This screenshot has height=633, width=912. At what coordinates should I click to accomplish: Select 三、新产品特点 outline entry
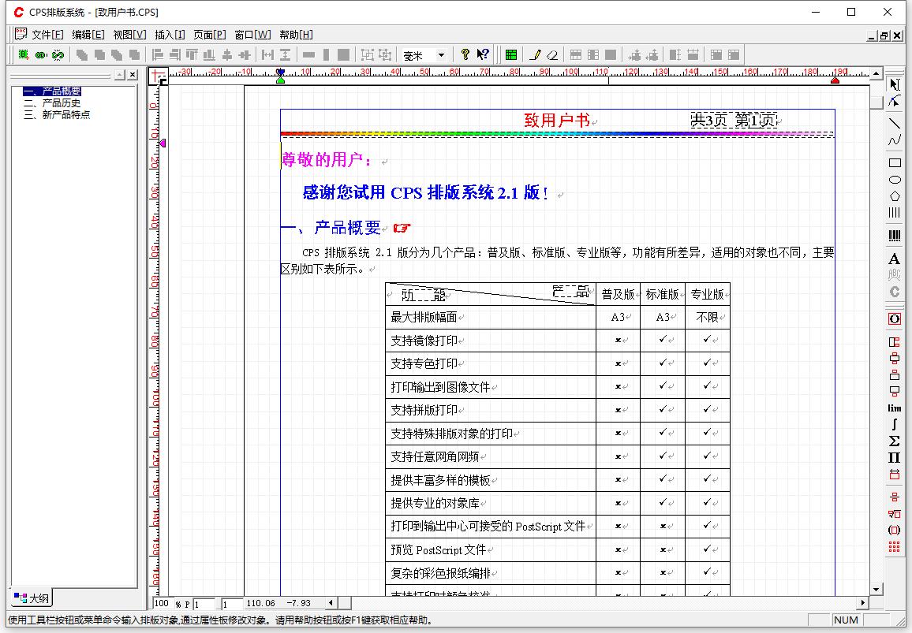(57, 114)
